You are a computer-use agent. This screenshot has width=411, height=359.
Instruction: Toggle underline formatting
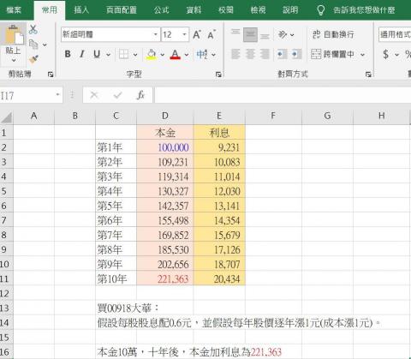[97, 54]
